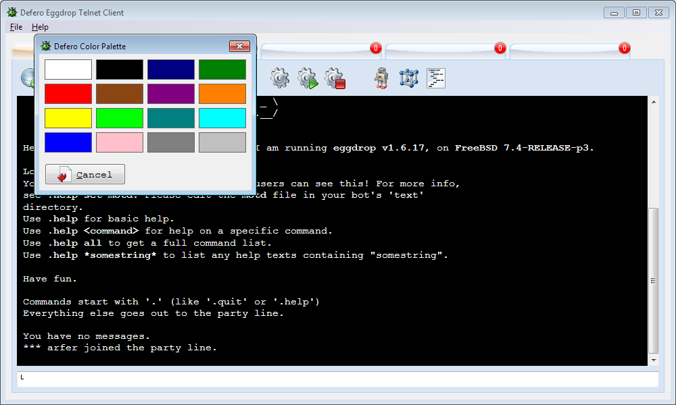This screenshot has width=676, height=405.
Task: Click the blue cube network icon
Action: coord(409,78)
